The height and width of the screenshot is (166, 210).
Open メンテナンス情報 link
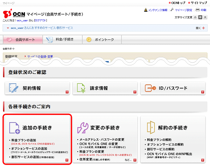[158, 10]
